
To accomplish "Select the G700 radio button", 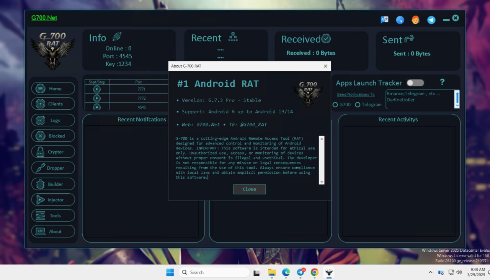I will pos(335,105).
